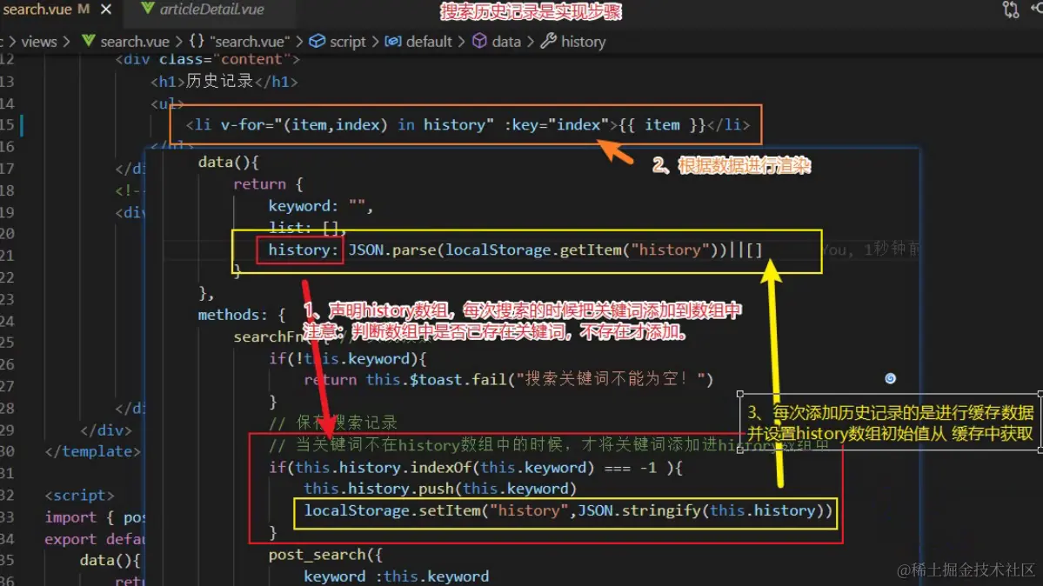The height and width of the screenshot is (586, 1043).
Task: Click the script cube breadcrumb icon
Action: click(318, 41)
